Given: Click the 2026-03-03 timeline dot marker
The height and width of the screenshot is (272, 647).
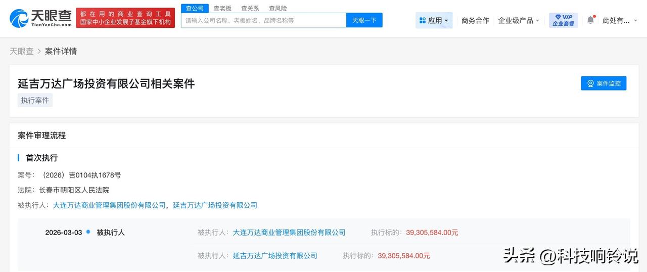Looking at the screenshot, I should pos(88,232).
